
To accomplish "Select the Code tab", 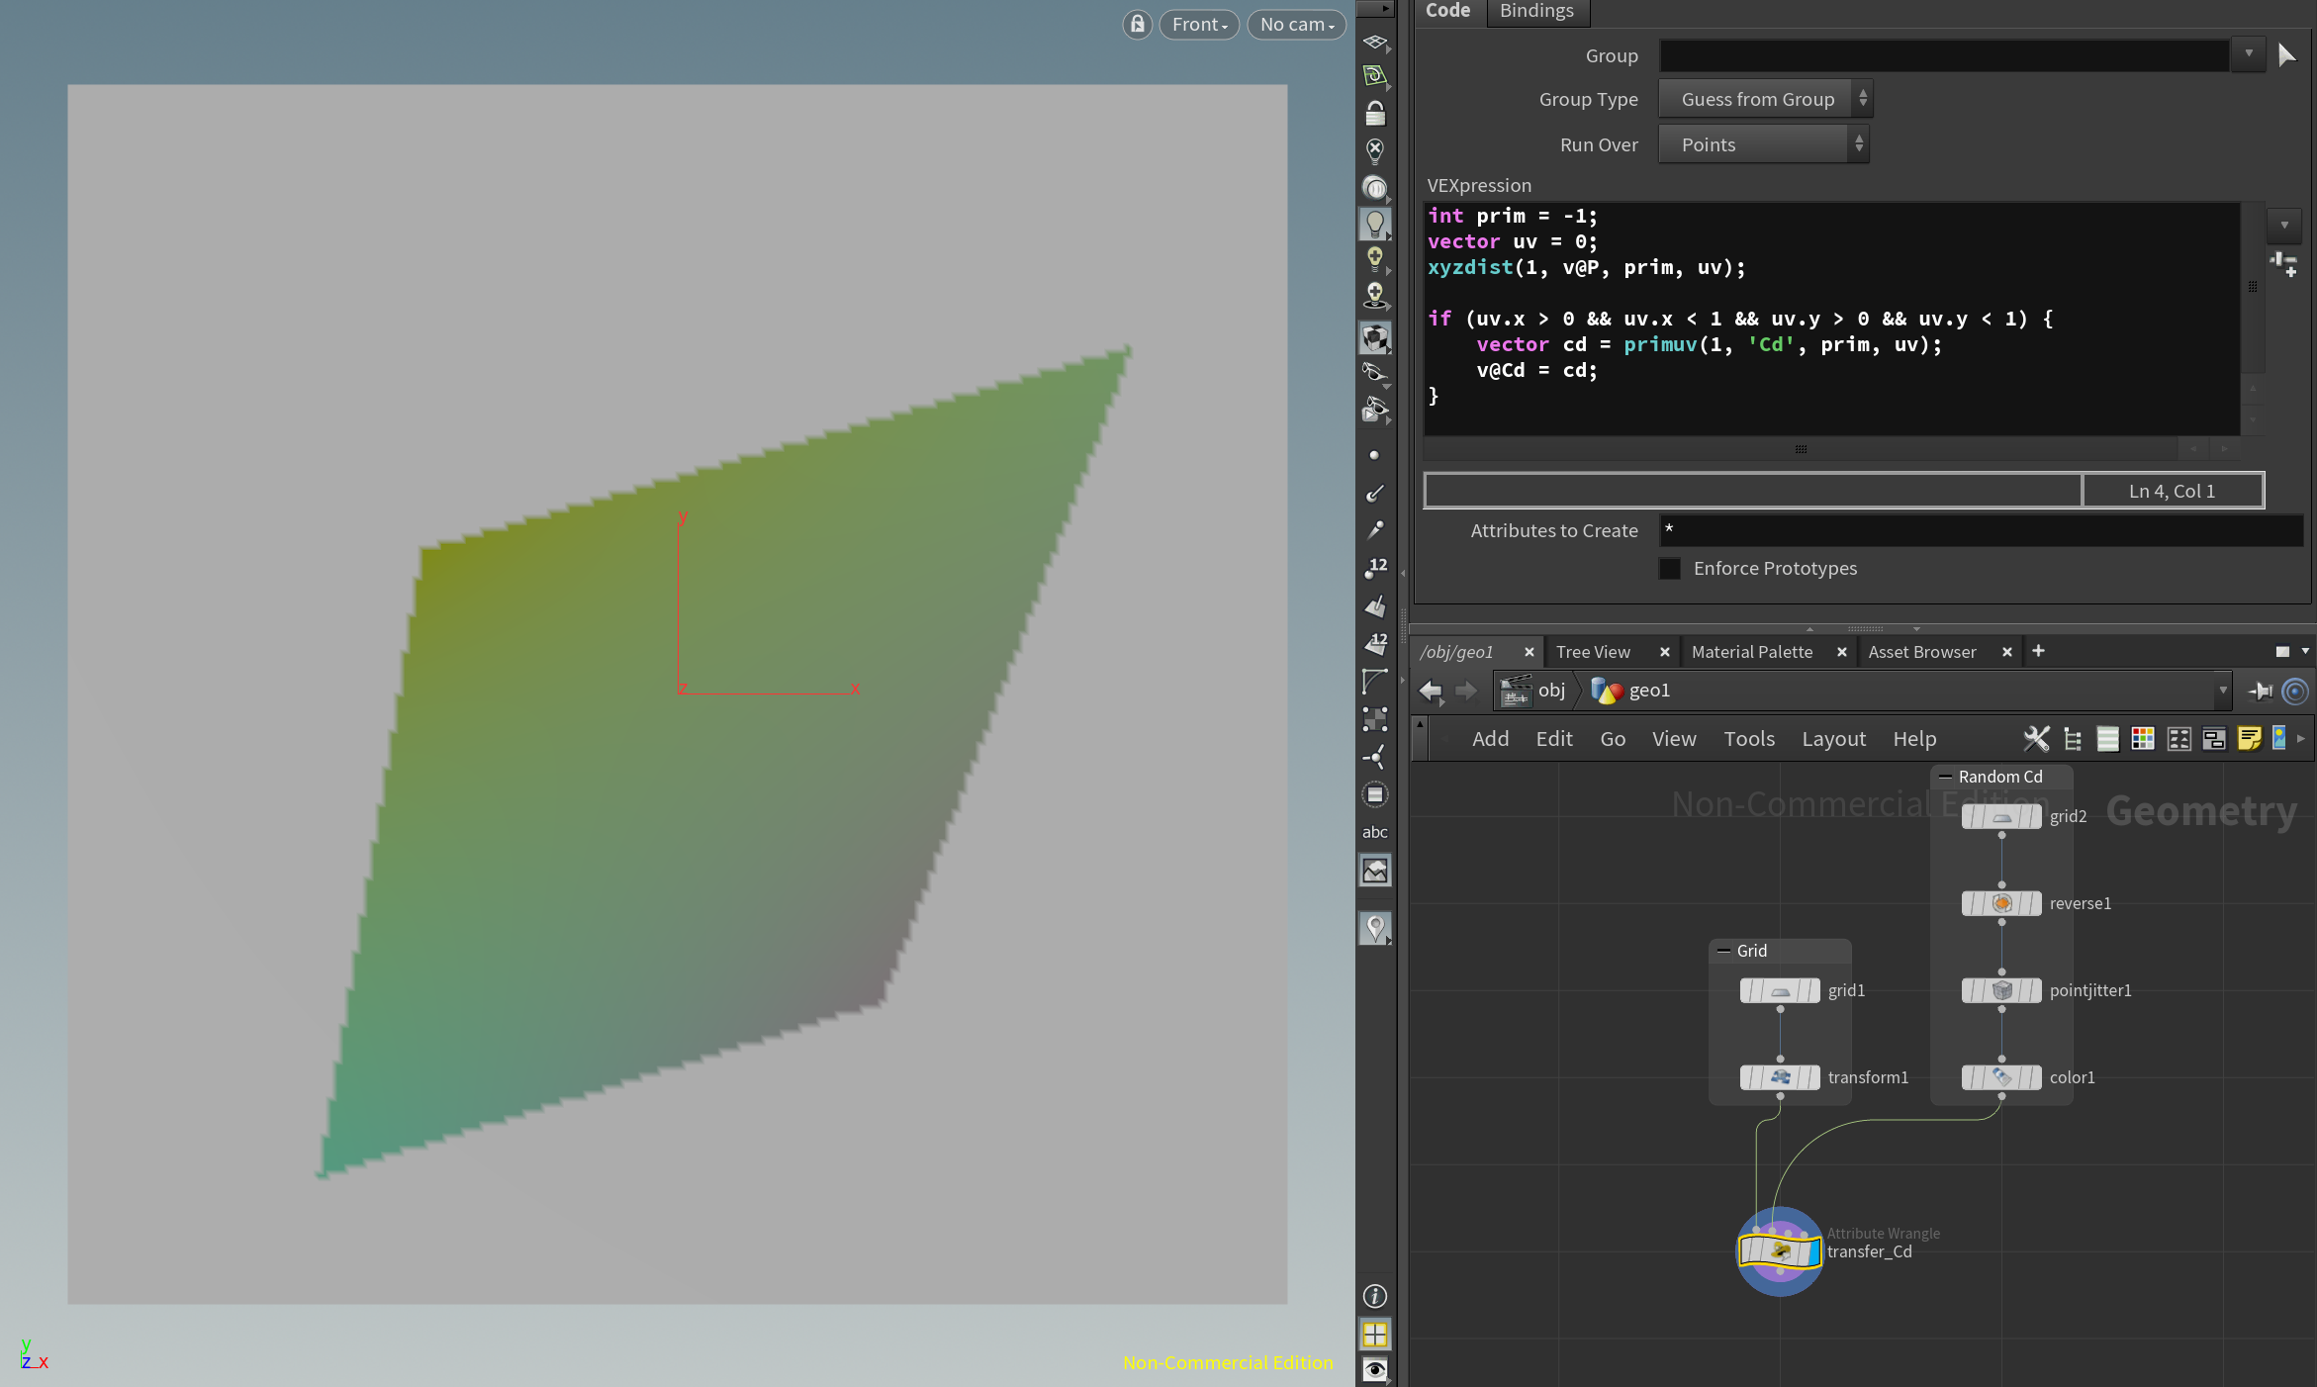I will [1447, 11].
